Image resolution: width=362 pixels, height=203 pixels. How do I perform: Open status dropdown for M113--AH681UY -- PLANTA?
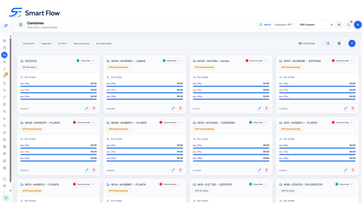click(x=84, y=184)
